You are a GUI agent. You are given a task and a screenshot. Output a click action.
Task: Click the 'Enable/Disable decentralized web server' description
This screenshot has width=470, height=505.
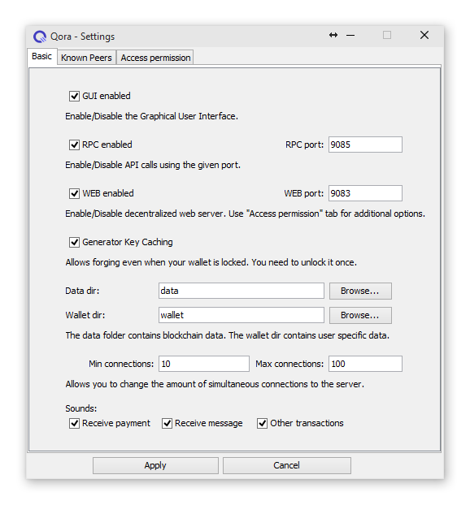(245, 214)
